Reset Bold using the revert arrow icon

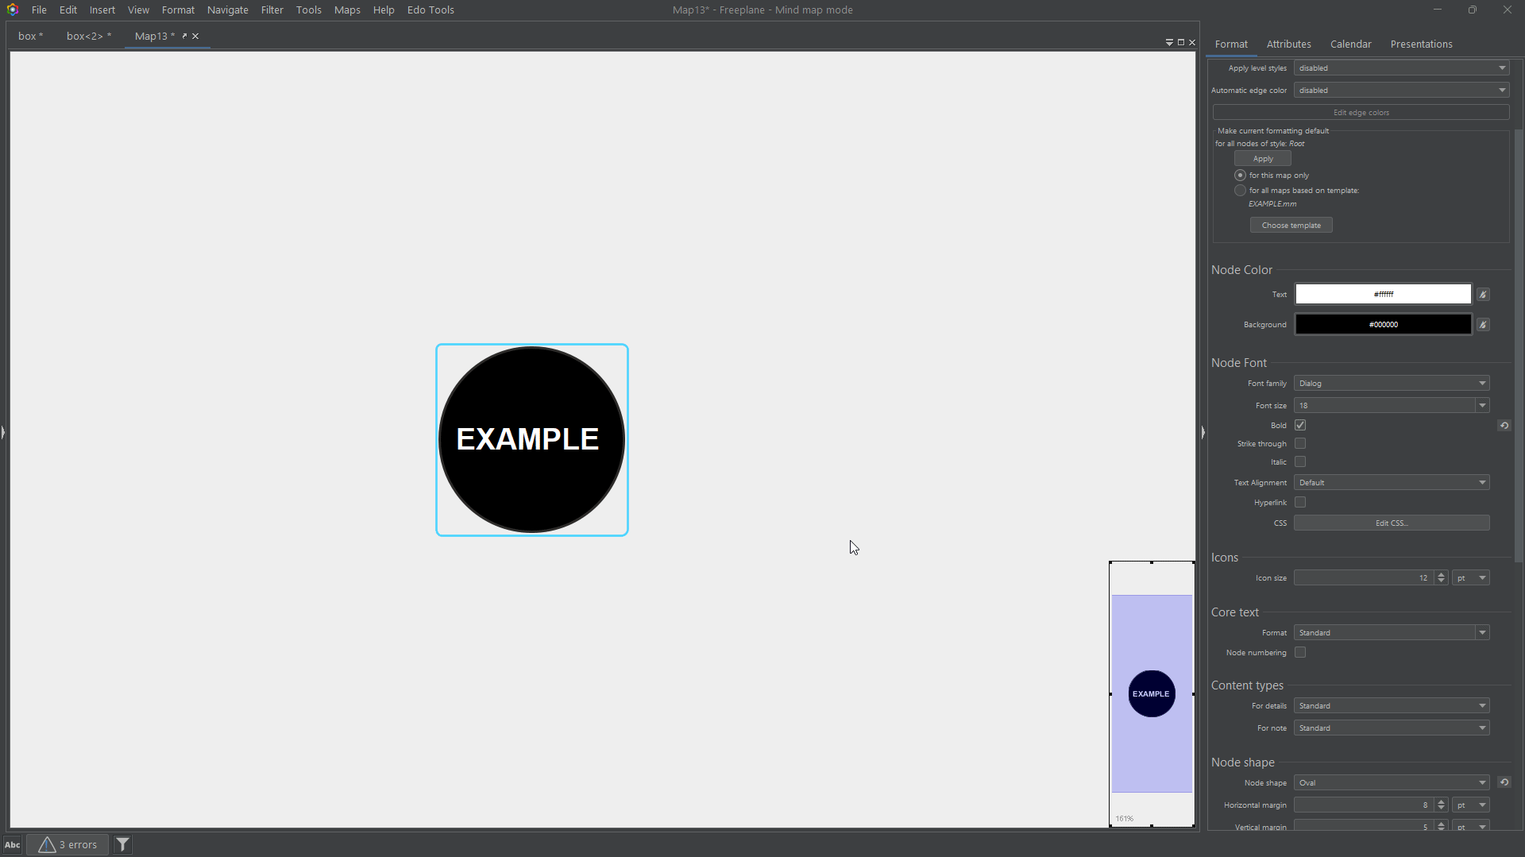tap(1505, 425)
